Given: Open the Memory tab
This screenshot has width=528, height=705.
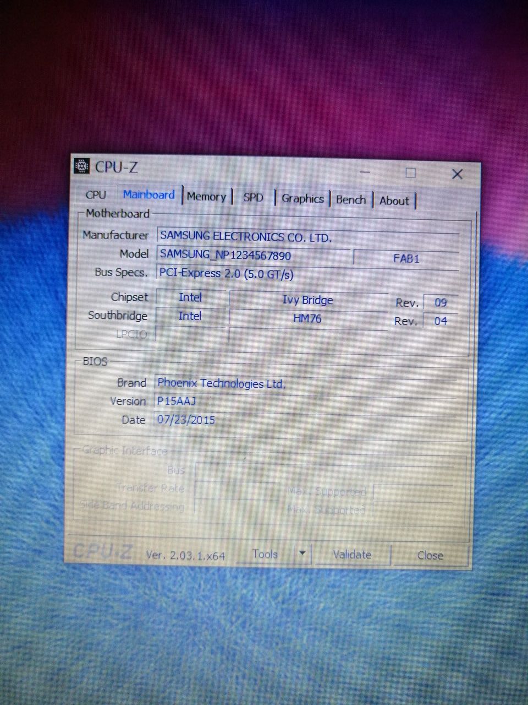Looking at the screenshot, I should (x=206, y=197).
